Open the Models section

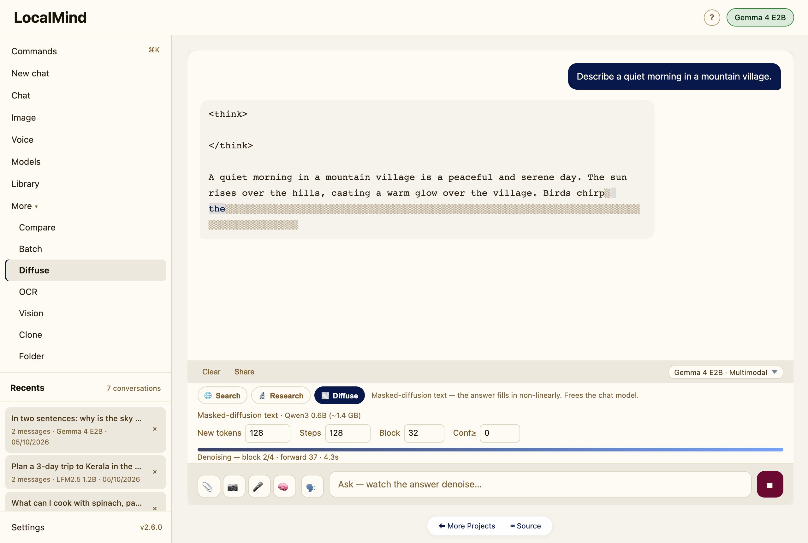pos(86,162)
